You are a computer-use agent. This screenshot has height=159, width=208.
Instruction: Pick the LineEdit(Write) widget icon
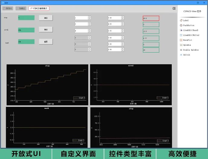coord(181,35)
